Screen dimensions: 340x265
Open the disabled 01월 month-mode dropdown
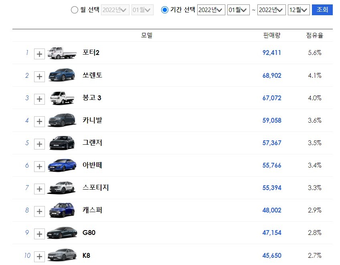coord(142,10)
